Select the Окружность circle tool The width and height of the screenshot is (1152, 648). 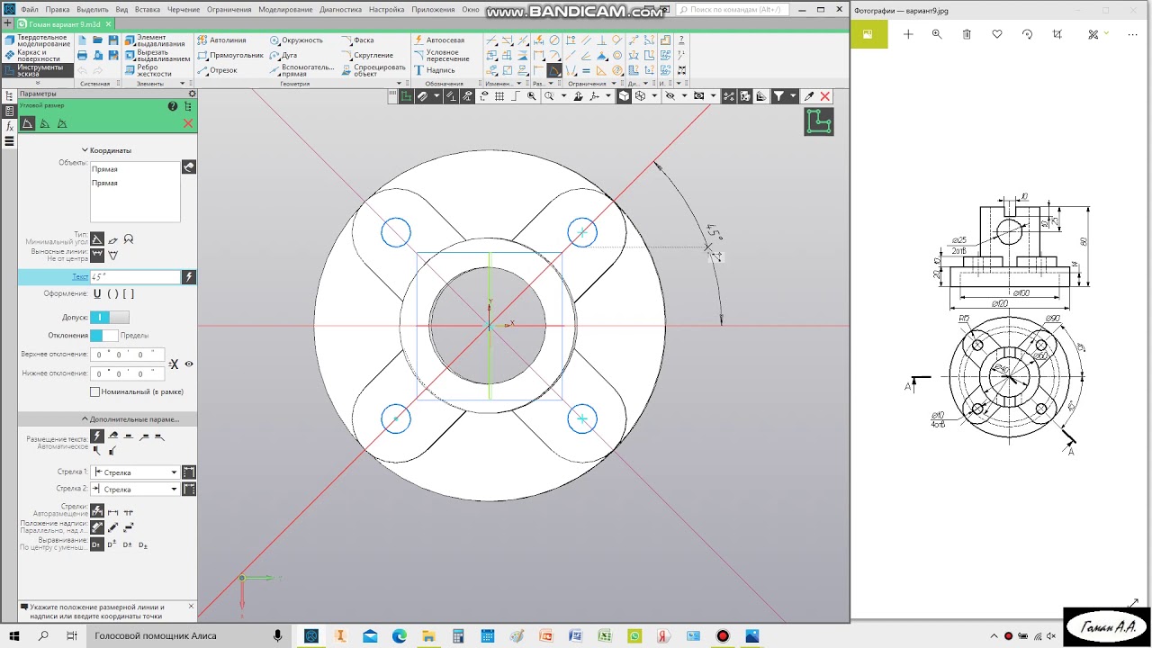pos(296,40)
